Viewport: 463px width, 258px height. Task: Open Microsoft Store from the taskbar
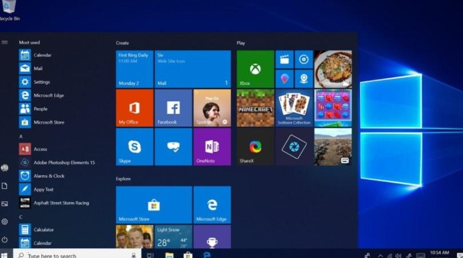pyautogui.click(x=188, y=255)
